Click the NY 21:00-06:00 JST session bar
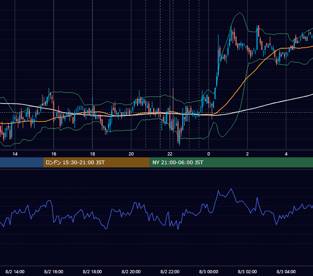The height and width of the screenshot is (276, 313). (232, 162)
